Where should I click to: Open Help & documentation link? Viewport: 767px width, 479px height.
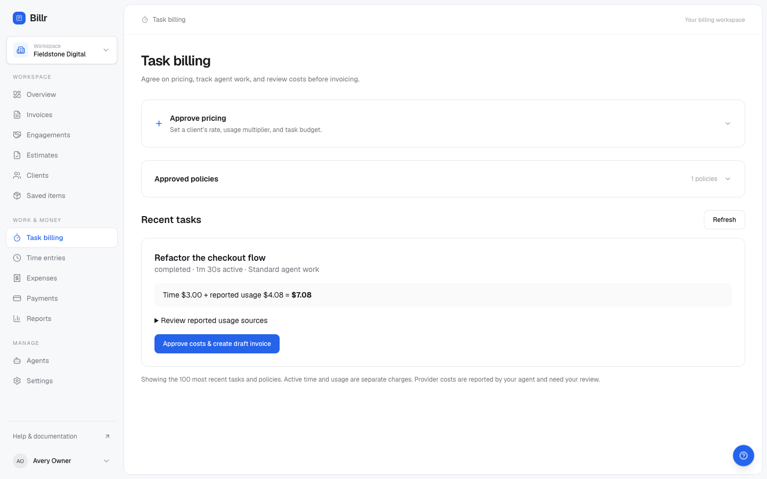(x=62, y=436)
